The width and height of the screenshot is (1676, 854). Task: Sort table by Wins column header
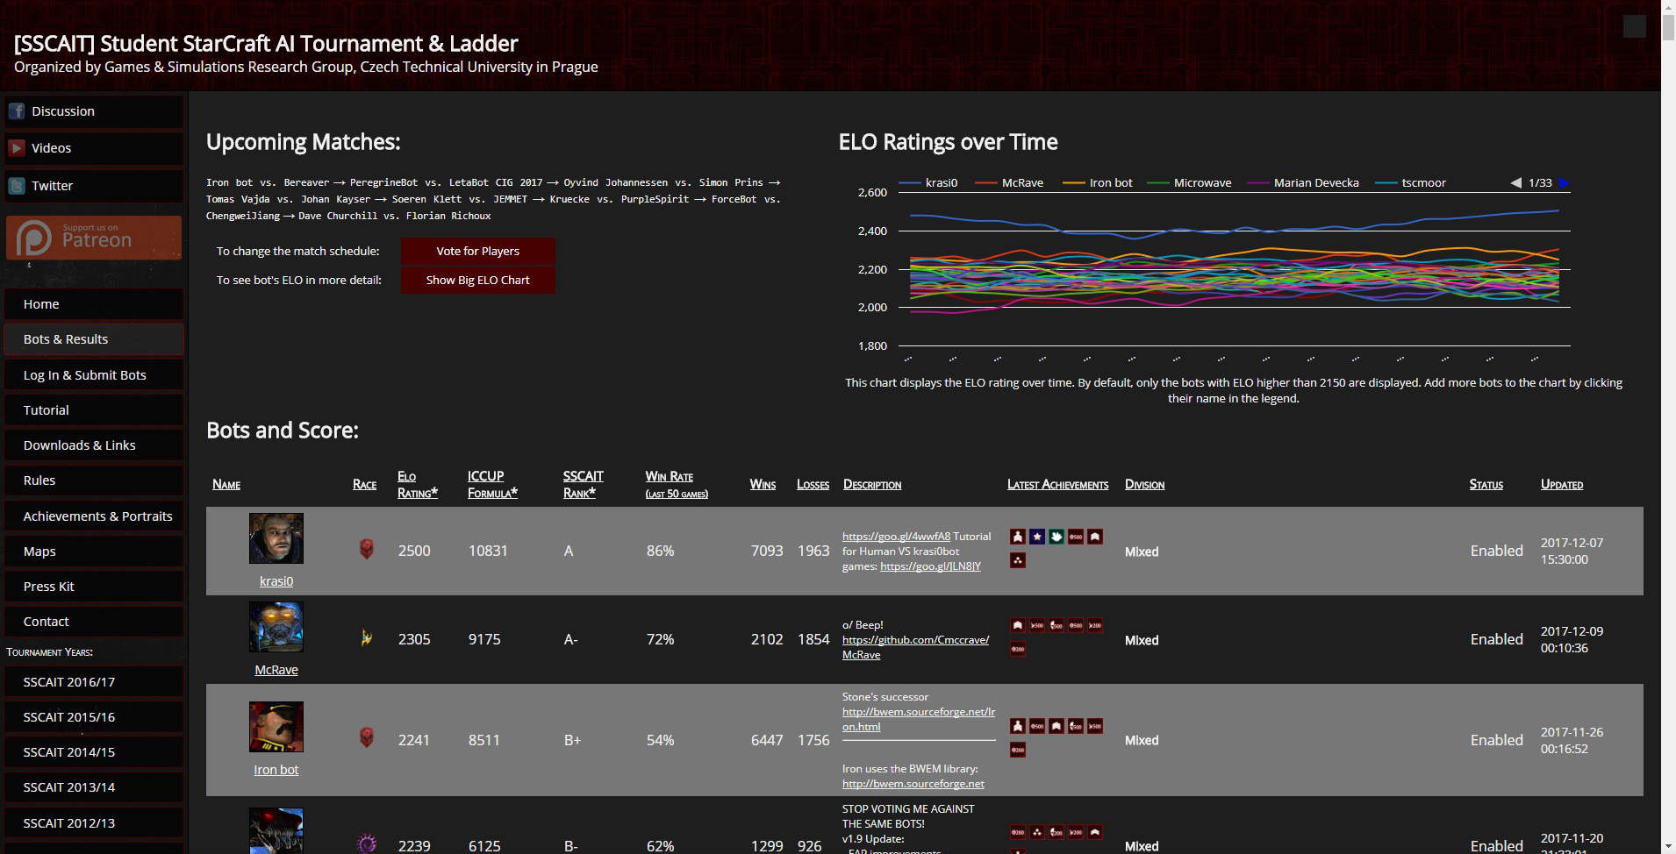point(763,485)
